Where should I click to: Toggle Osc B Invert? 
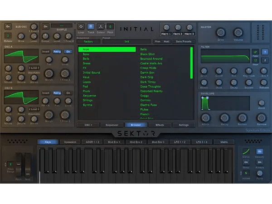(x=46, y=93)
